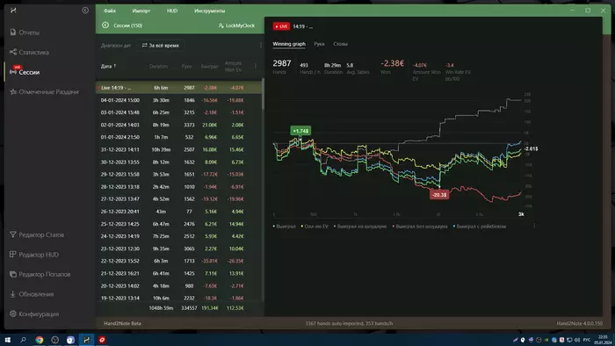Select session 26-12-2023 20:41
The width and height of the screenshot is (615, 346).
(179, 212)
